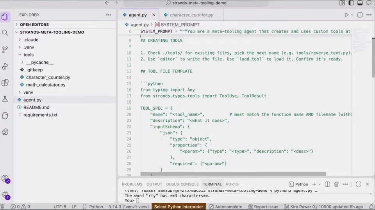Close the bottom terminal panel
Screen dimensions: 375x210
coord(368,184)
